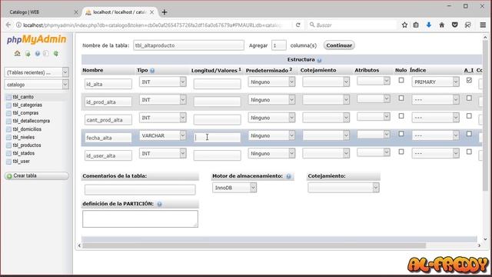Screen dimensions: 492x277
Task: Open tbl_domicilios table link
Action: 27,129
